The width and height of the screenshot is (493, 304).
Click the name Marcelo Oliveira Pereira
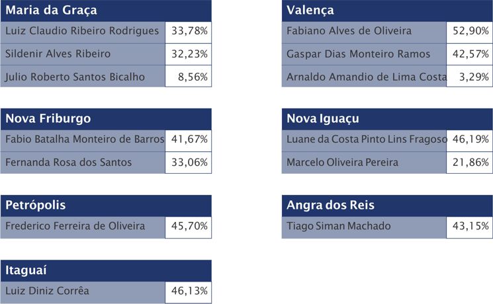(342, 162)
